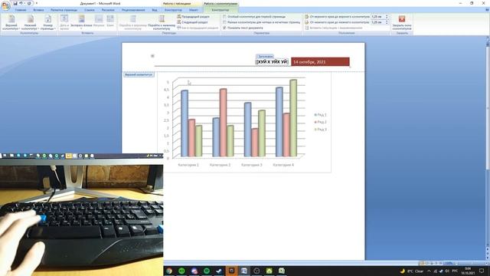490x276 pixels.
Task: Open Steam from the taskbar
Action: point(219,271)
